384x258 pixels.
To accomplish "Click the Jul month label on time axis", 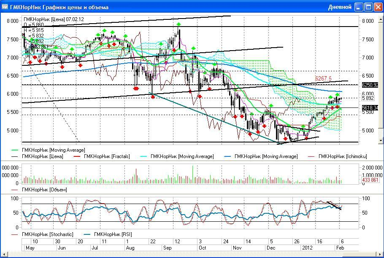I will 95,248.
